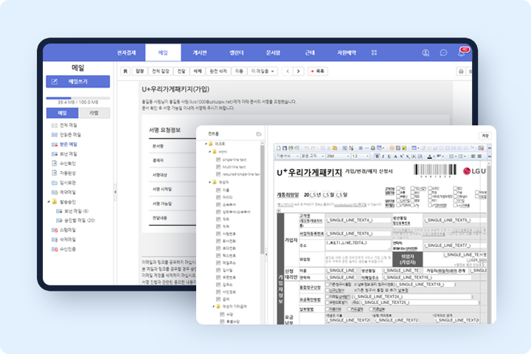This screenshot has width=531, height=354.
Task: Check the 지로납부 payment checkbox
Action: 371,309
